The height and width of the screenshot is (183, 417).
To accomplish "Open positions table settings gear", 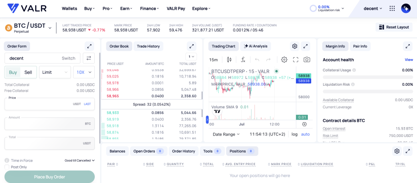I will 397,151.
